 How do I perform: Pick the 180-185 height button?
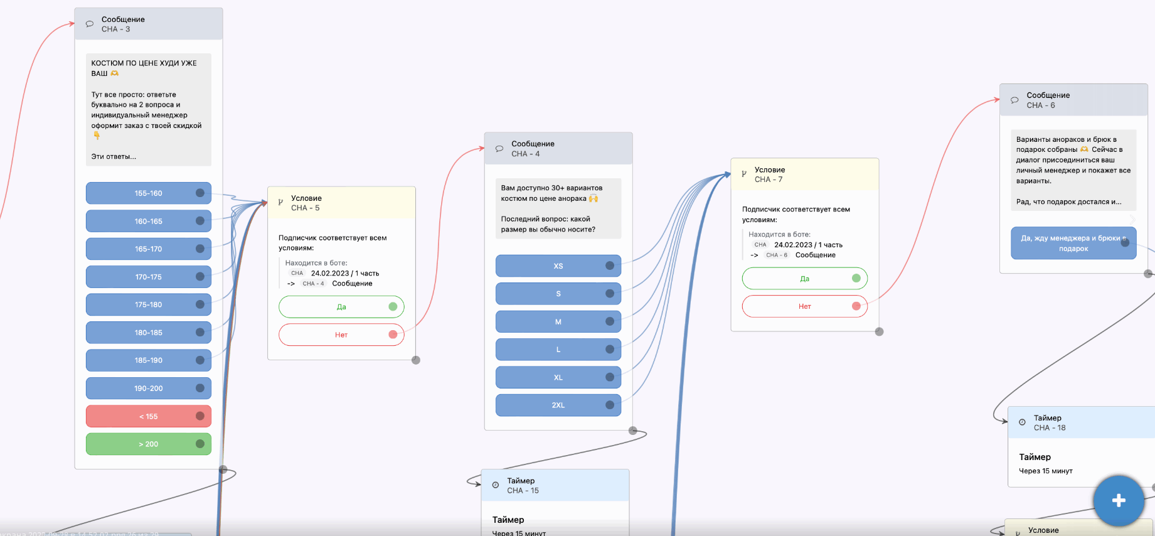click(149, 333)
